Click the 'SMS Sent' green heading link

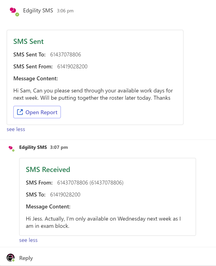pos(28,41)
